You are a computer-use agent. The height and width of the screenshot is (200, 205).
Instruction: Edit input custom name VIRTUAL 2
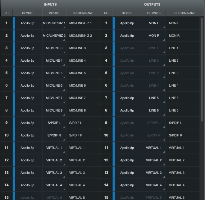tap(83, 160)
